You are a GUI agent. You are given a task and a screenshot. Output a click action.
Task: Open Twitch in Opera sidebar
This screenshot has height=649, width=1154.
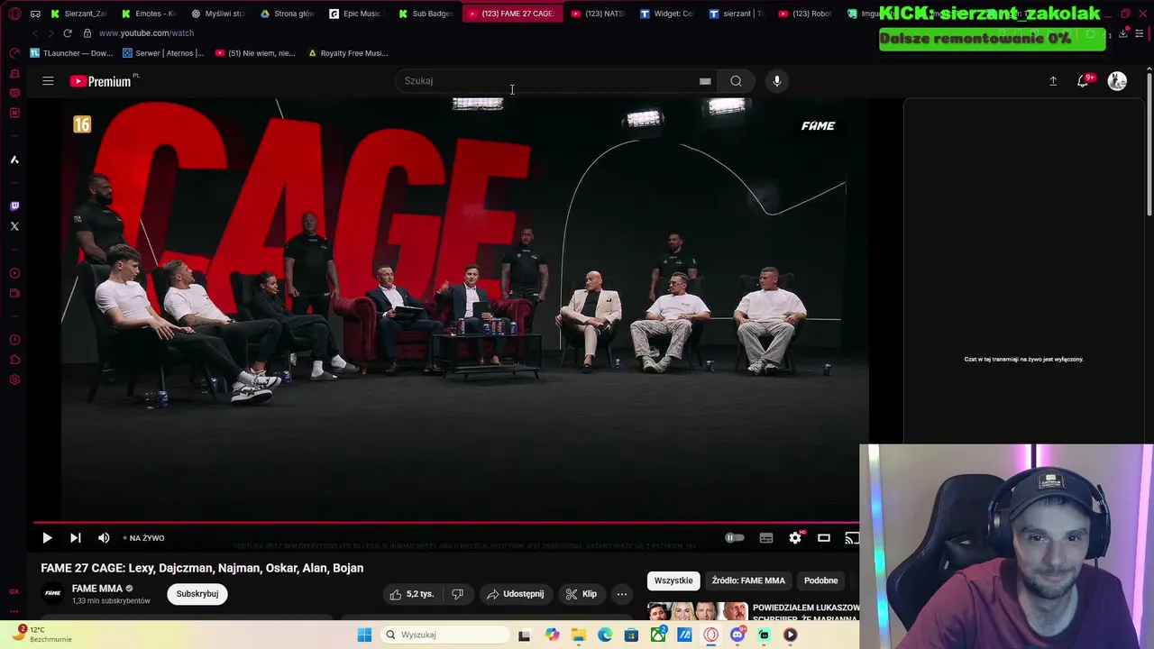pyautogui.click(x=14, y=206)
